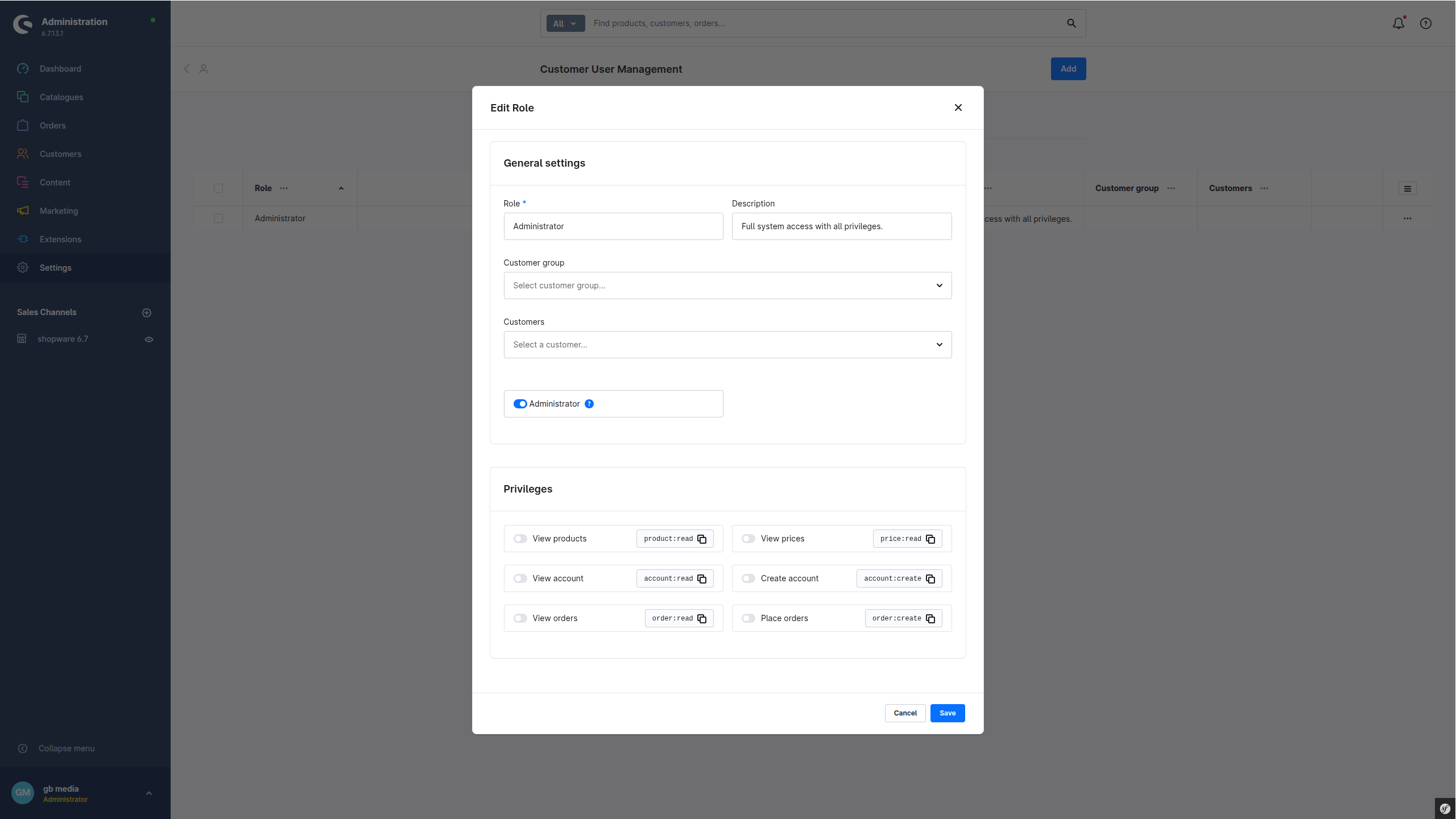Viewport: 1456px width, 819px height.
Task: Toggle the Administrator switch off
Action: click(x=520, y=404)
